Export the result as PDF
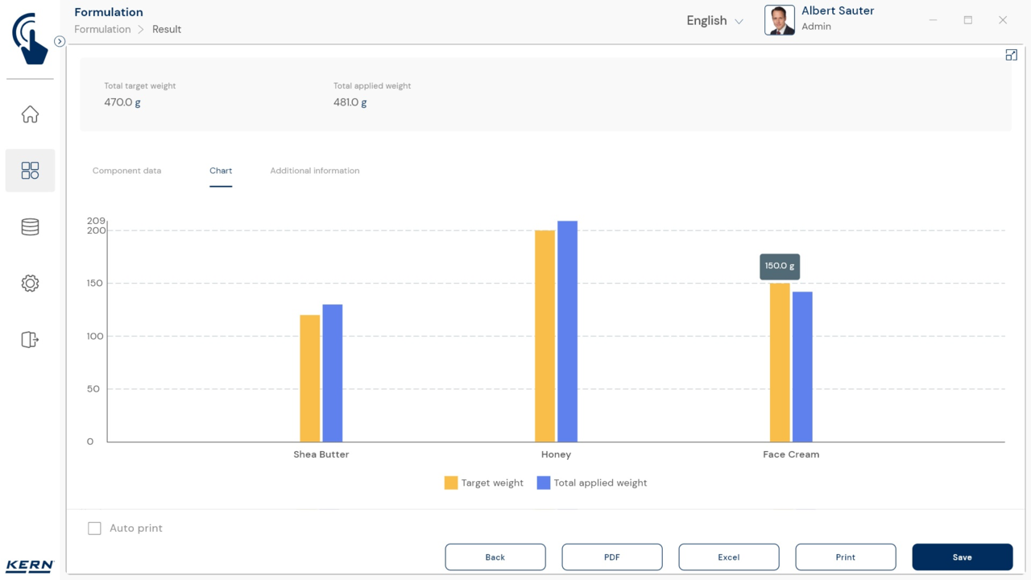 point(611,557)
